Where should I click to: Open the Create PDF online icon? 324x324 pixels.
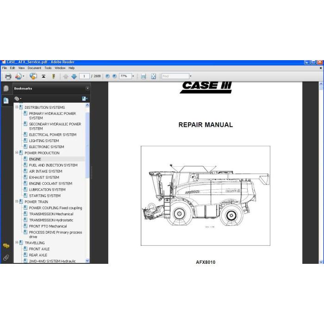18,76
